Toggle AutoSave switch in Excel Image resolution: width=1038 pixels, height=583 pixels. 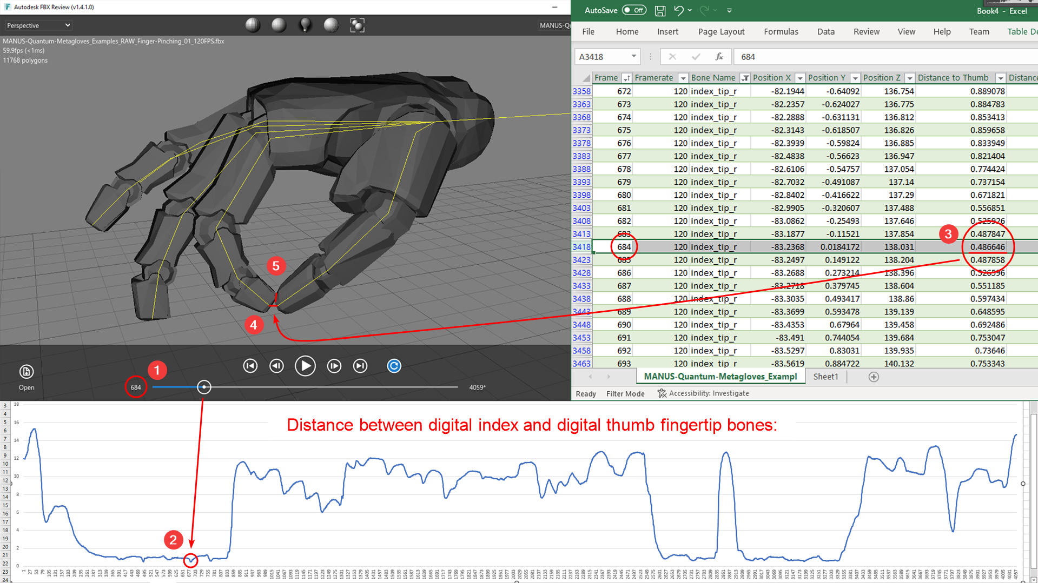click(633, 10)
